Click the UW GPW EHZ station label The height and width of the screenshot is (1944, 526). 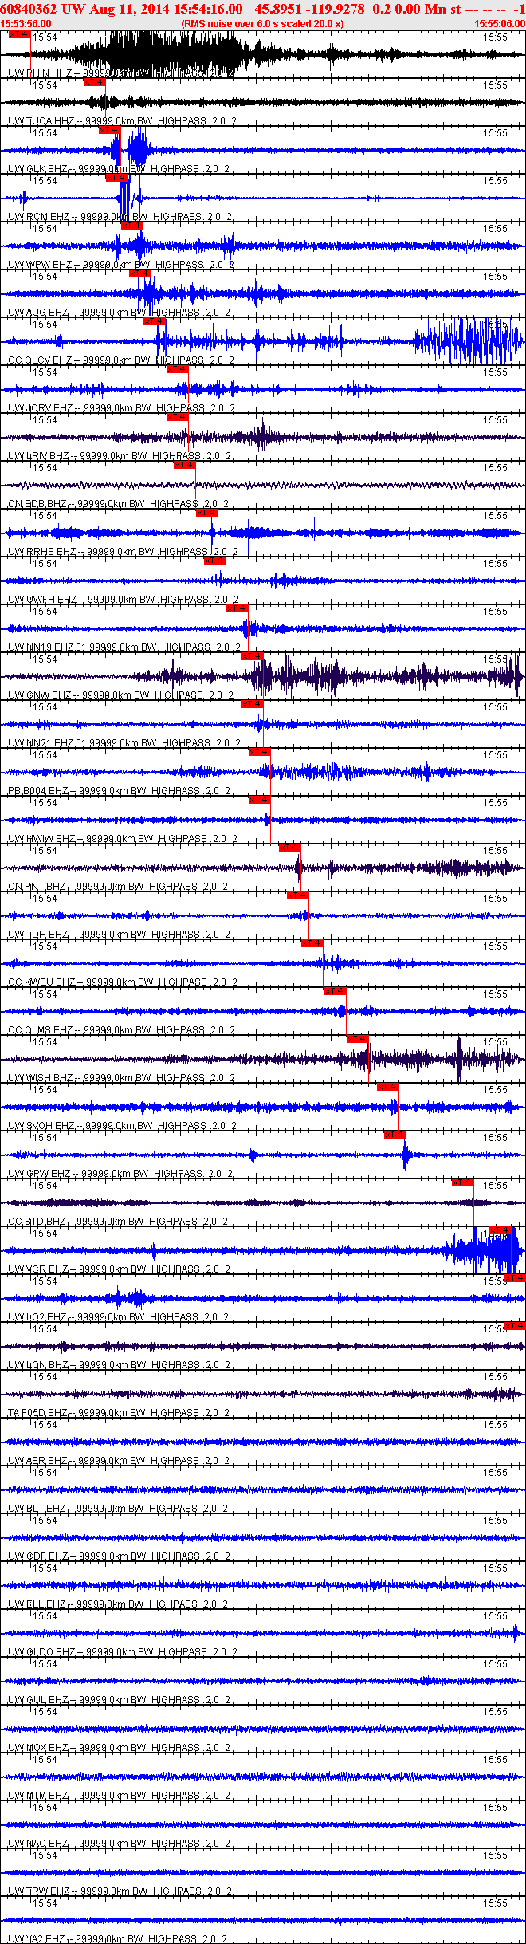click(x=120, y=1174)
